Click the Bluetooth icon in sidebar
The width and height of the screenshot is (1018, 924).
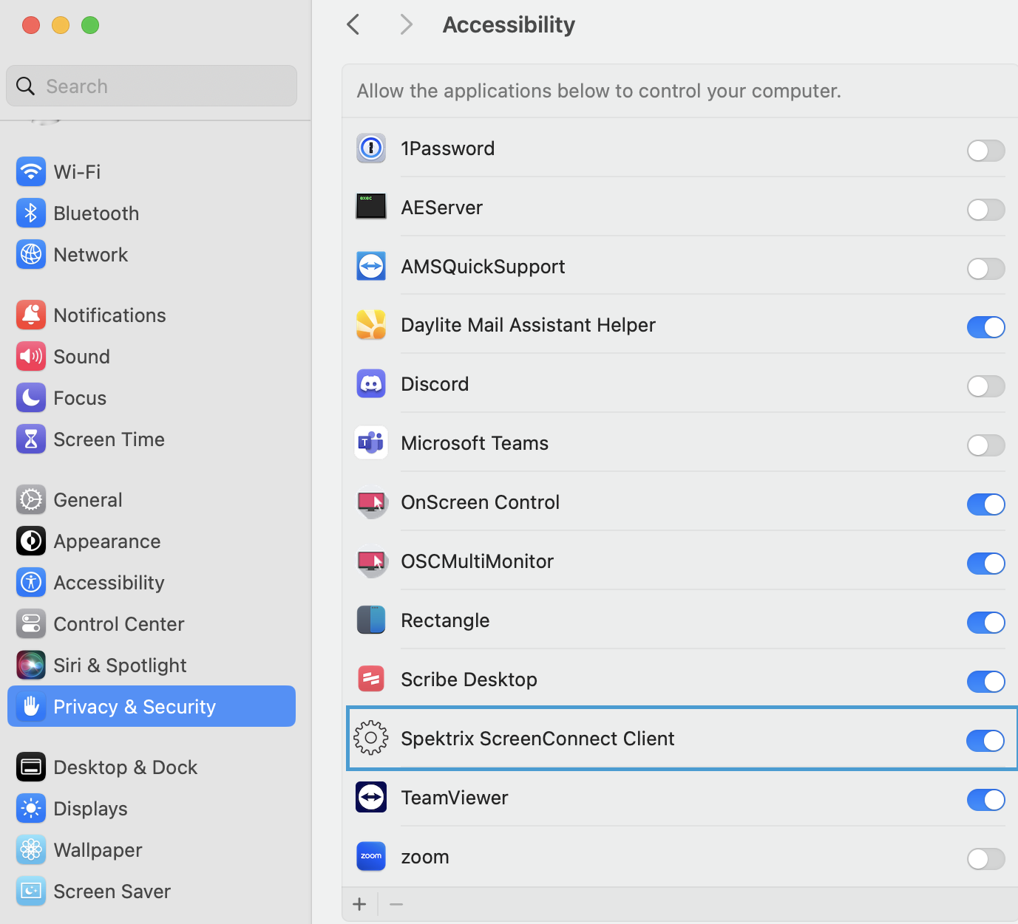(x=31, y=213)
